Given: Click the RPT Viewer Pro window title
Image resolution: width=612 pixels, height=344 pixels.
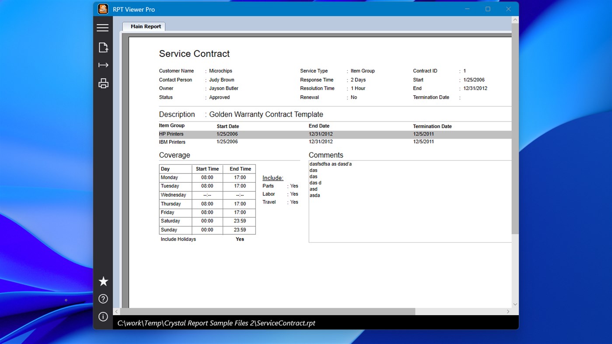Looking at the screenshot, I should pos(134,9).
